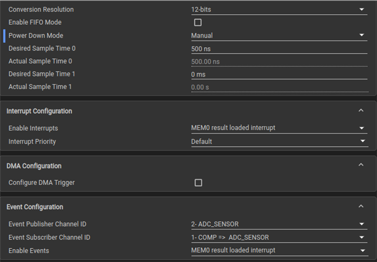Click the 2- ADC_SENSOR publisher value

[214, 224]
